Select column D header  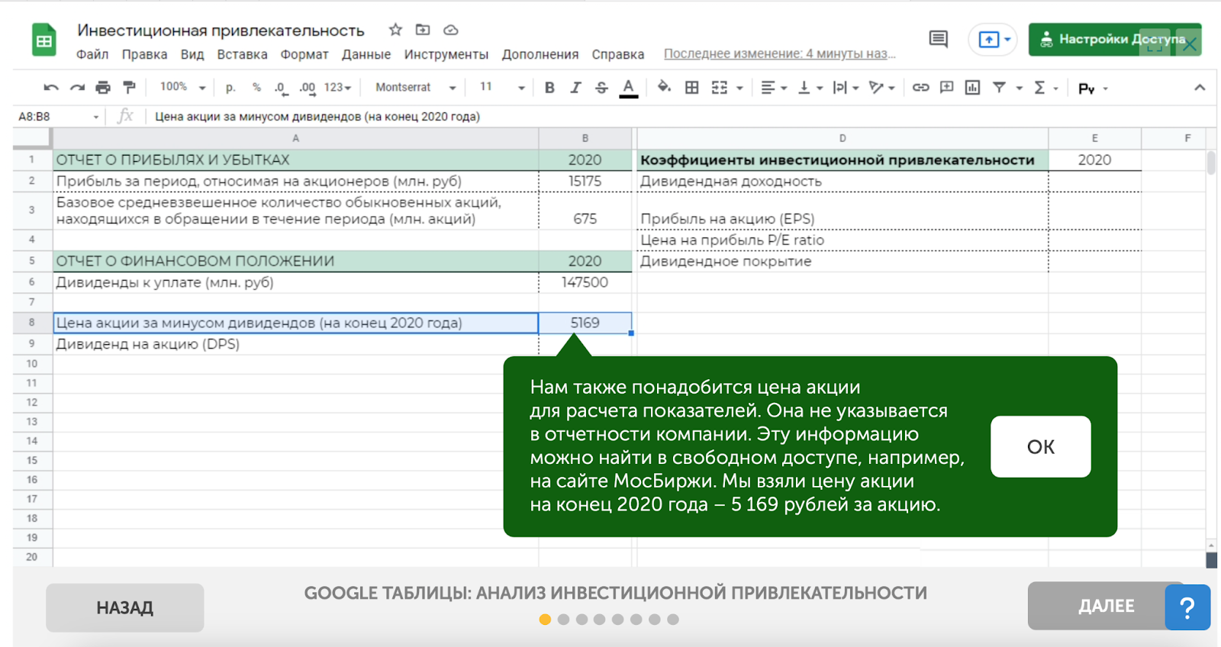[x=842, y=138]
